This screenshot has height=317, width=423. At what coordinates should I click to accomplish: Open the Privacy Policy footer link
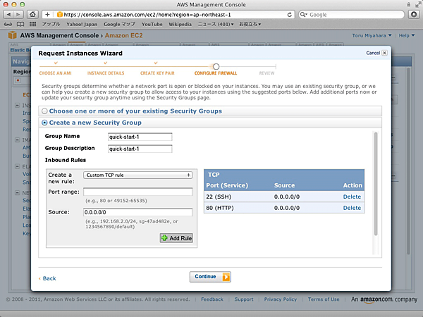281,299
